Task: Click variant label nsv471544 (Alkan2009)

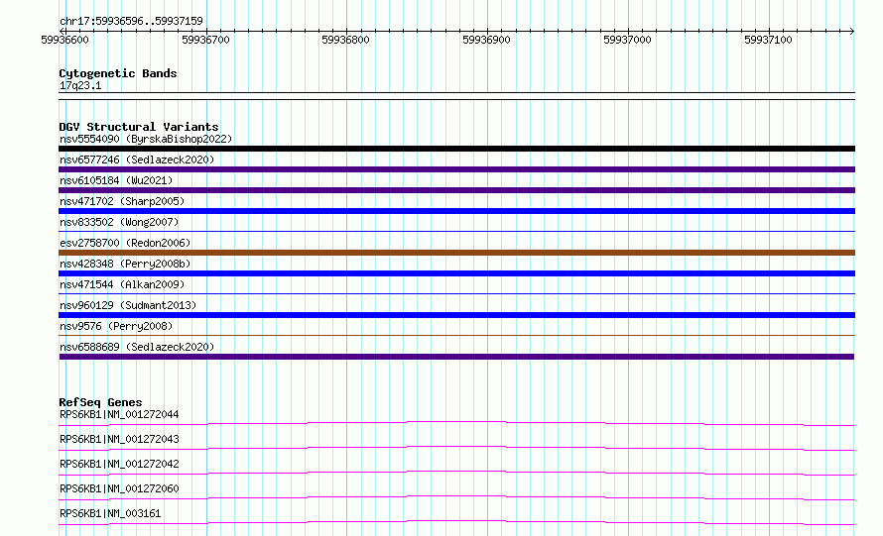Action: (x=122, y=284)
